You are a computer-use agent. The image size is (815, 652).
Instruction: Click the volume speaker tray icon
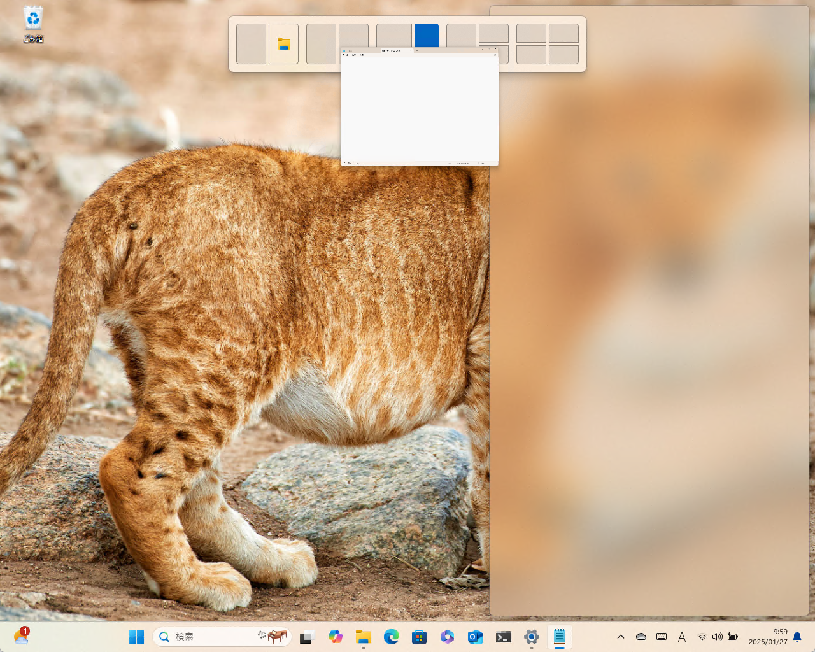[x=718, y=637]
